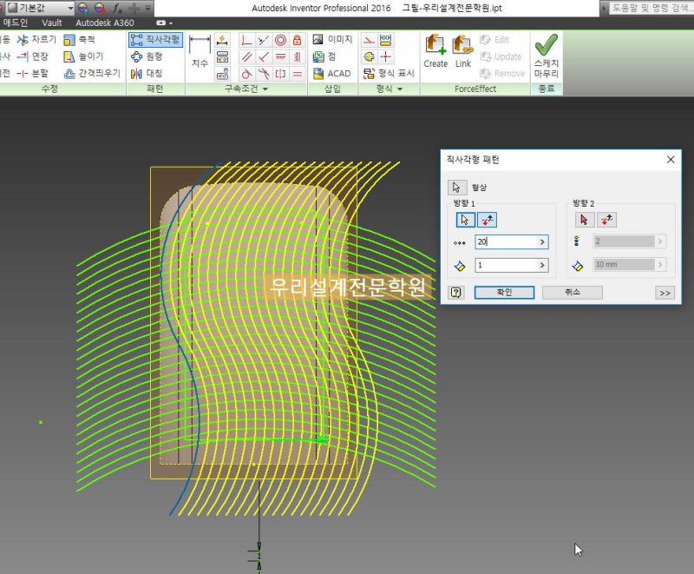Select the 대칭 mirror tool
694x574 pixels.
click(147, 74)
